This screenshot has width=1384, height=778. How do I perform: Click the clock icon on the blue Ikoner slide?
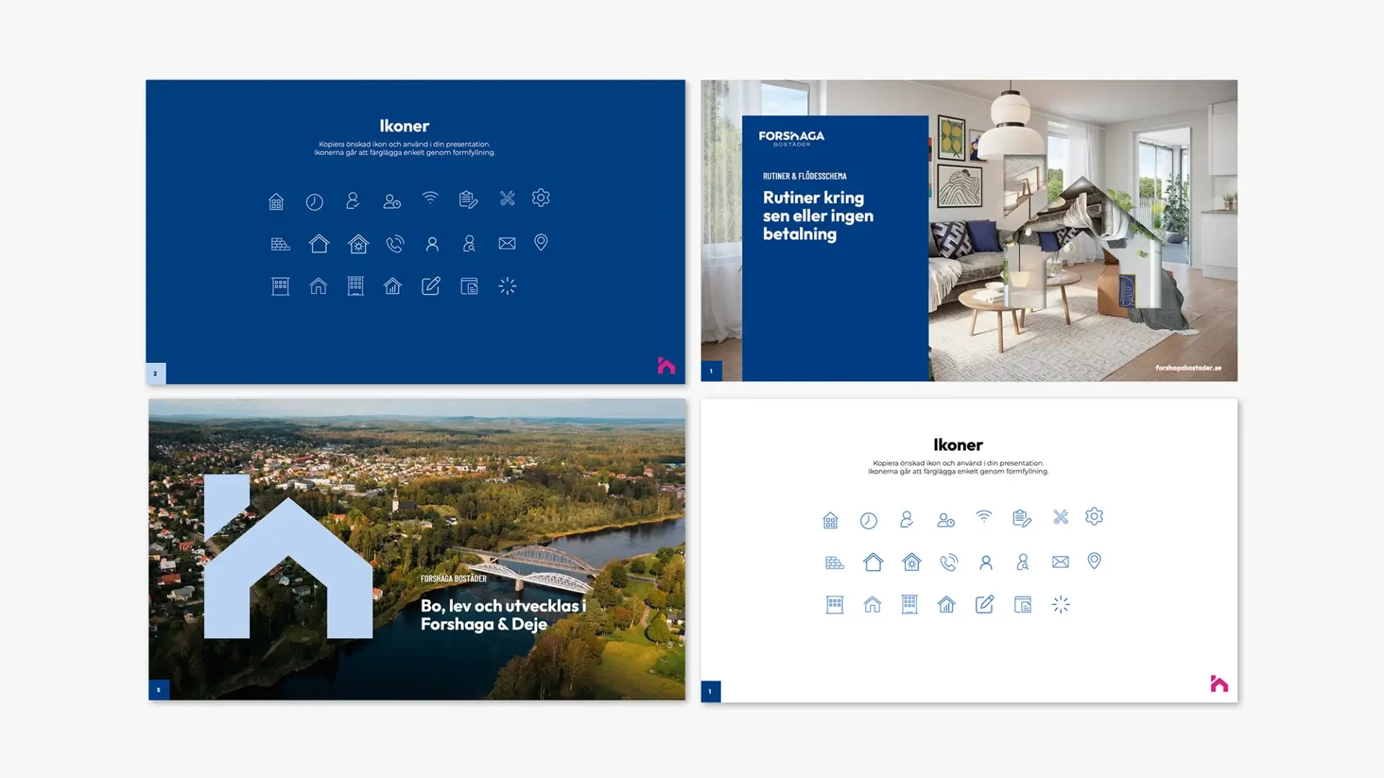[x=314, y=202]
